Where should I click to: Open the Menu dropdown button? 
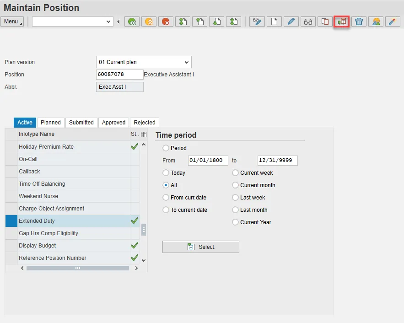12,22
